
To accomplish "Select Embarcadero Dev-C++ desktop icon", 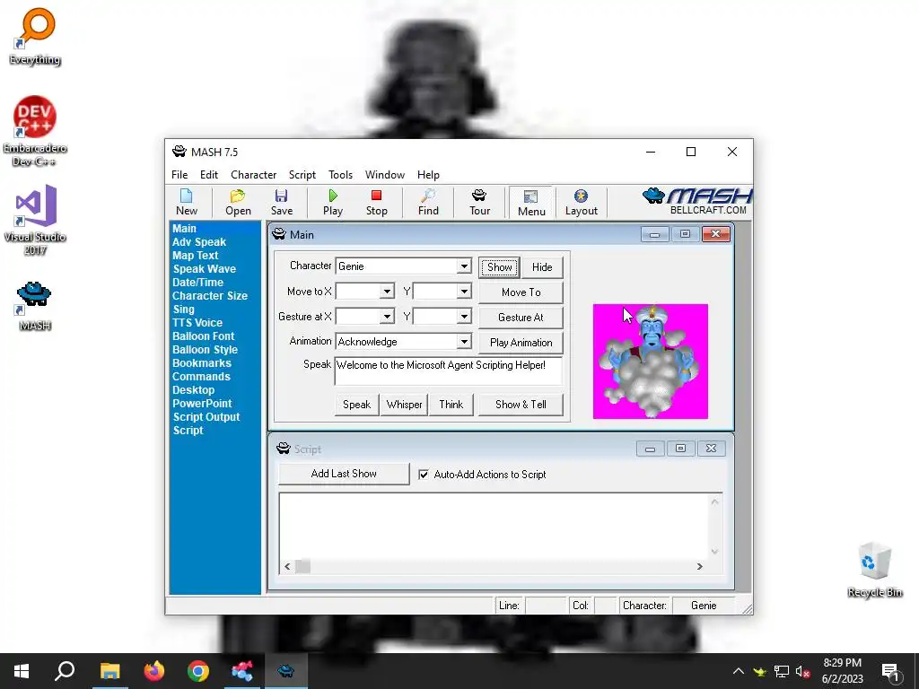I will click(x=35, y=131).
